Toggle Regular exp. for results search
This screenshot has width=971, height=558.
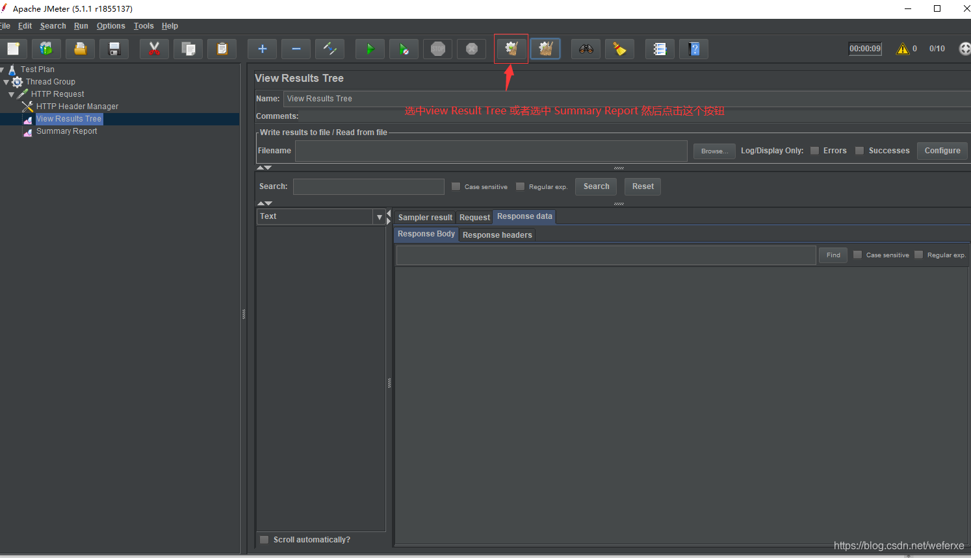[x=520, y=186]
